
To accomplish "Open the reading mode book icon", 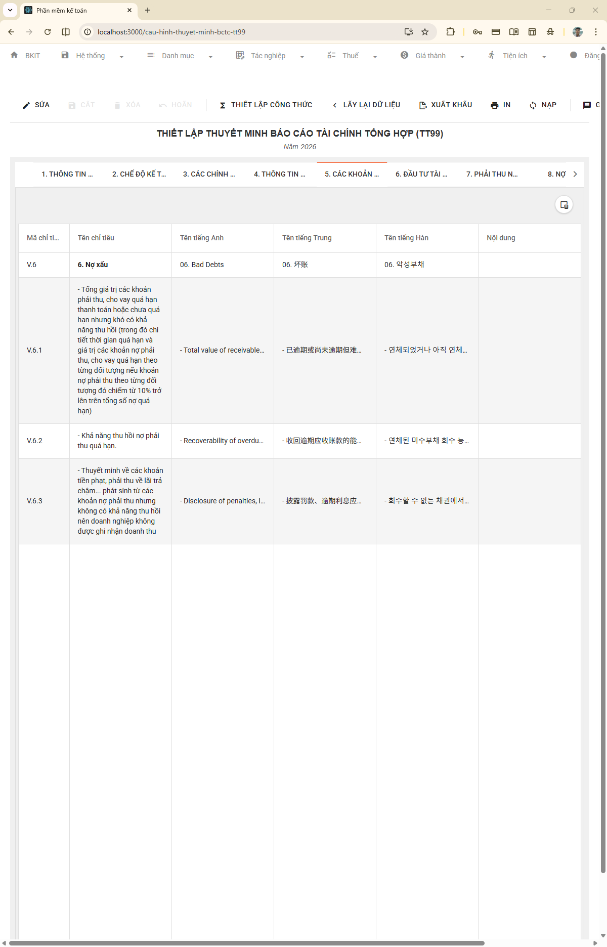I will 514,32.
